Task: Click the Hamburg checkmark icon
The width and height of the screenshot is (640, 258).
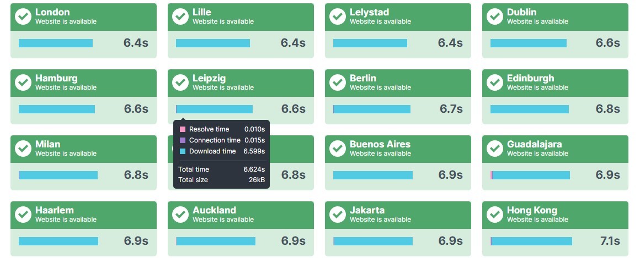Action: pos(23,83)
